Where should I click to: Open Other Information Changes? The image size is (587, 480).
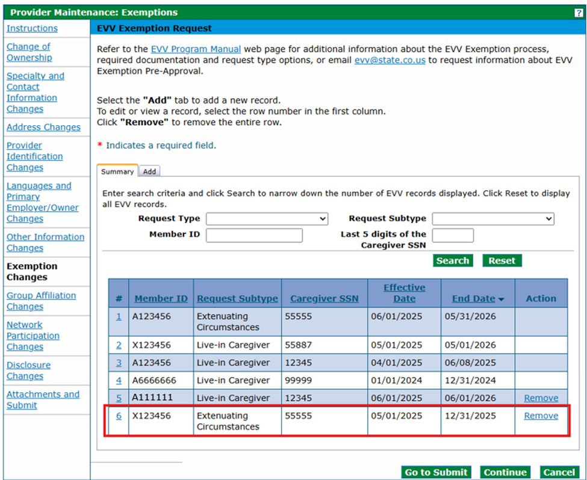pos(45,242)
